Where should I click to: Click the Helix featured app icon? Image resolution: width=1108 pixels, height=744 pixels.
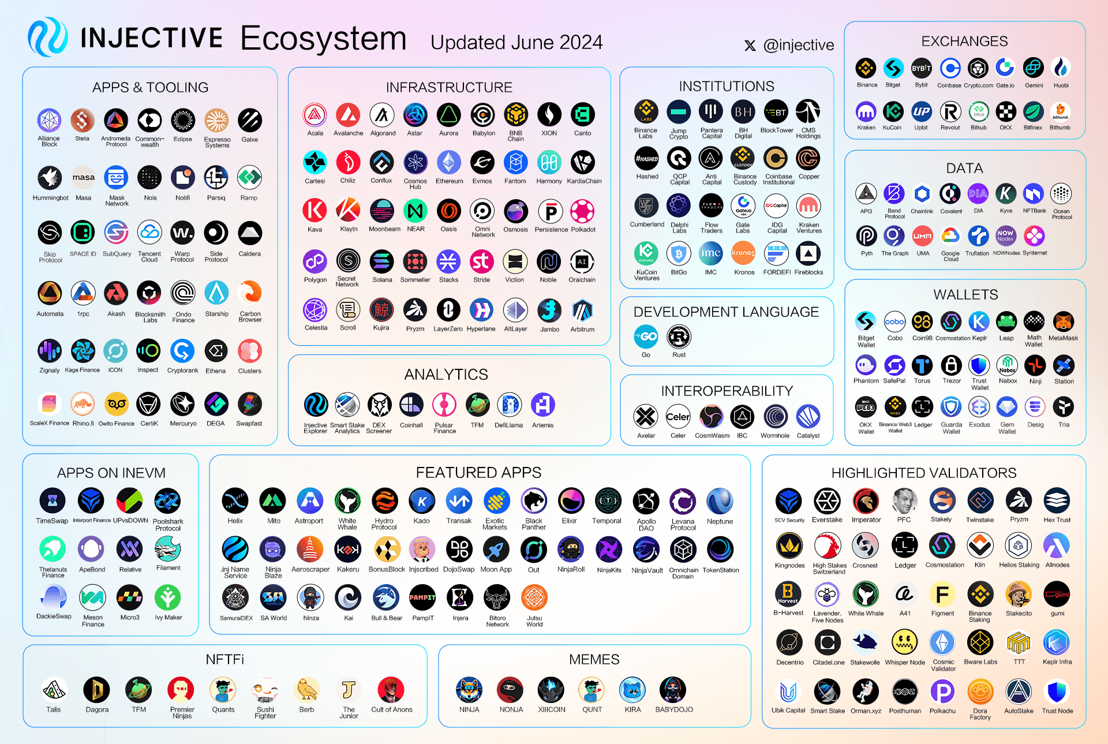click(235, 501)
